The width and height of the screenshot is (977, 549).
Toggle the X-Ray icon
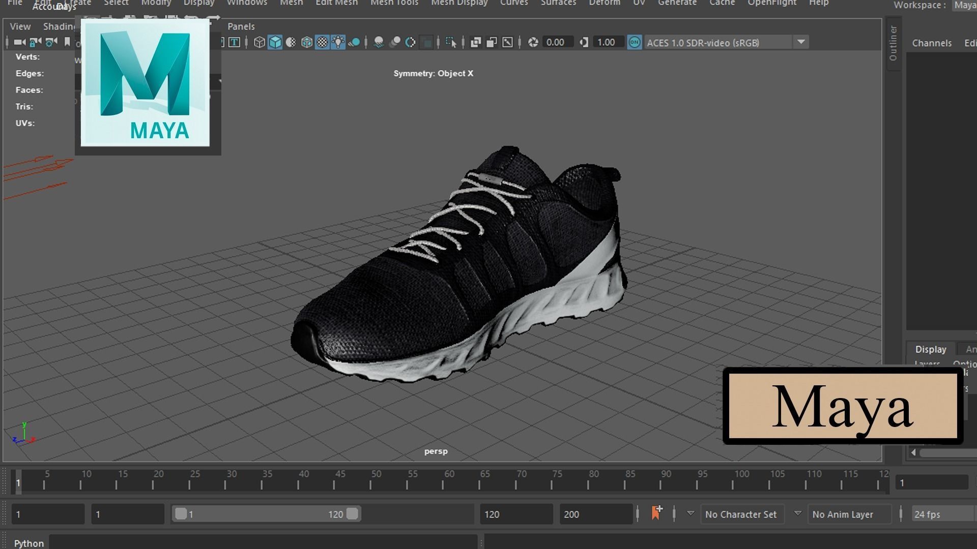[x=476, y=42]
